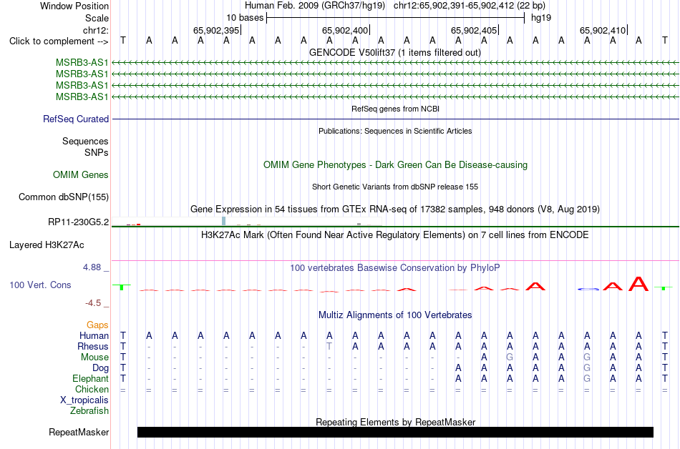Viewport: 680px width, 449px height.
Task: Click the Gaps row label
Action: click(x=97, y=325)
